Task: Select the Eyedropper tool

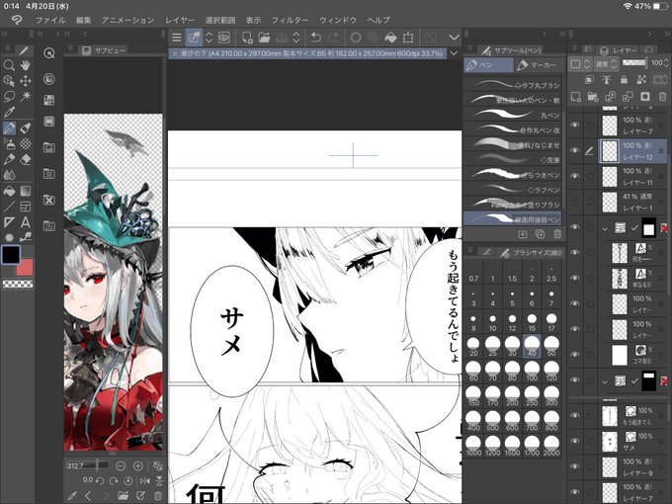Action: click(9, 112)
